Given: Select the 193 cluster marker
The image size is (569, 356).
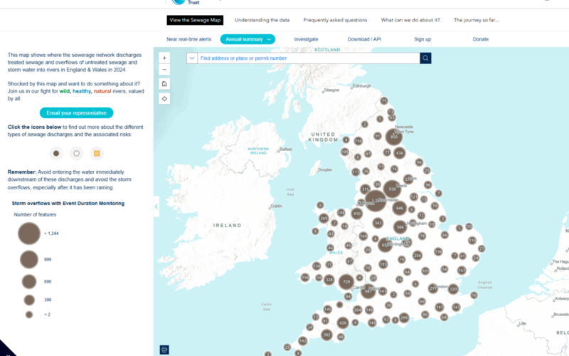Looking at the screenshot, I should pos(383,264).
